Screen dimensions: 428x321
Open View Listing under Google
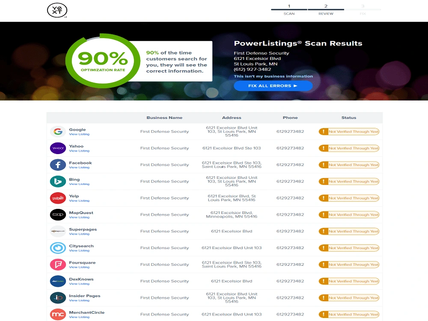click(x=79, y=134)
